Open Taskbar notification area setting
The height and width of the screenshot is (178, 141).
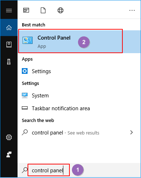[79, 108]
